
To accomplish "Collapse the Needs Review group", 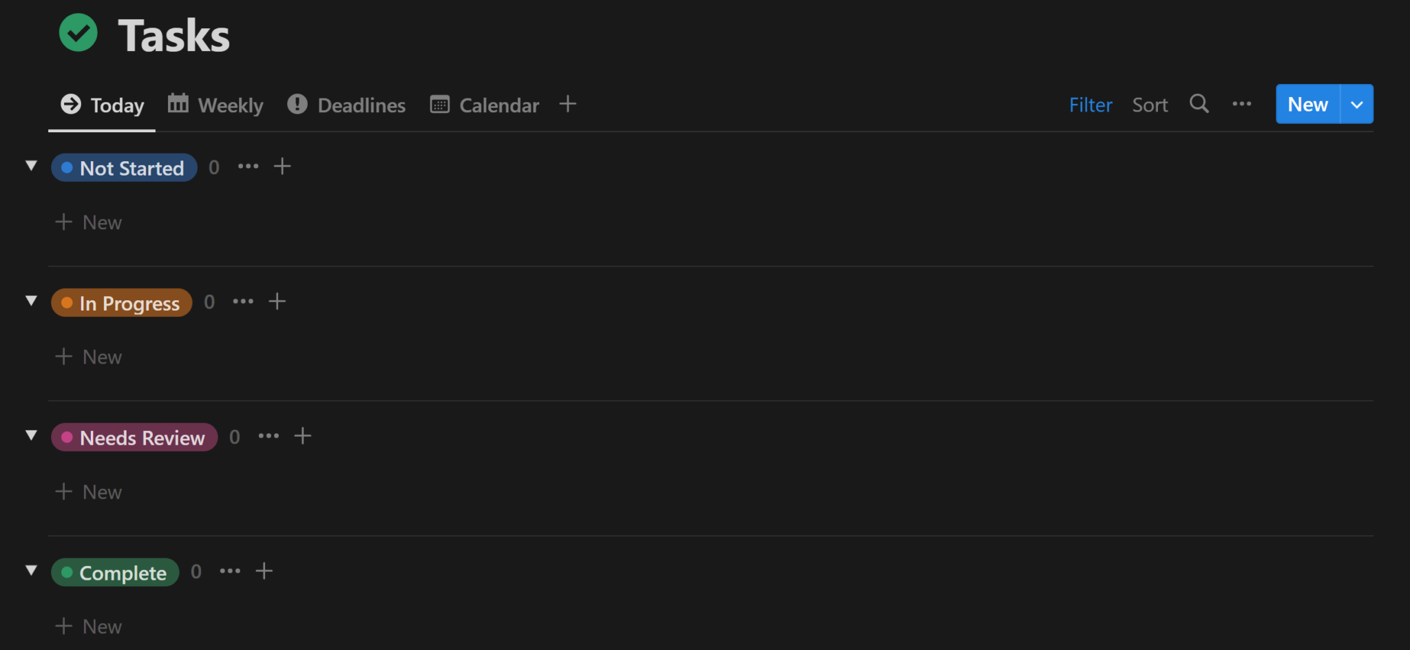I will tap(31, 436).
